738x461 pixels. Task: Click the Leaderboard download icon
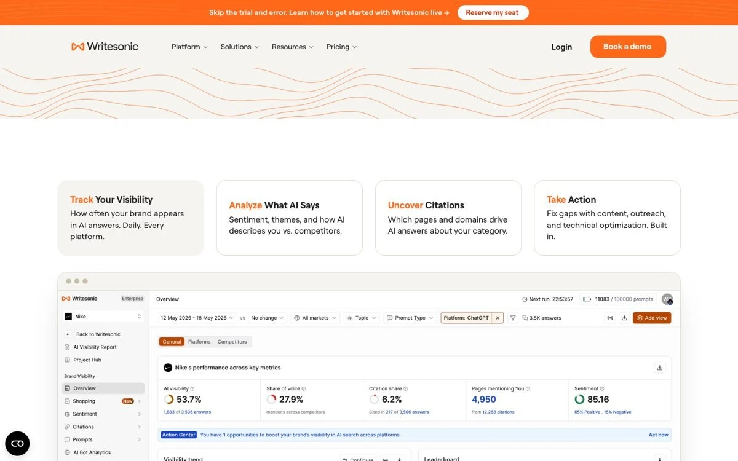pyautogui.click(x=660, y=459)
